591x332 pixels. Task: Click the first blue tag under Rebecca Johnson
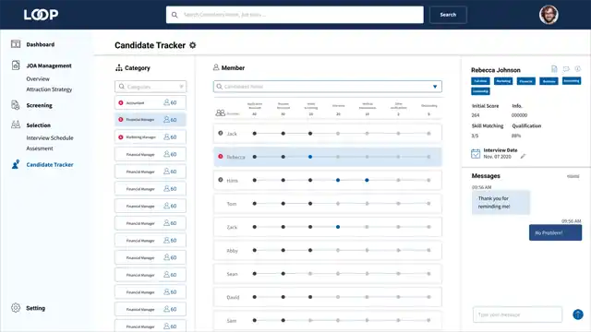click(480, 81)
